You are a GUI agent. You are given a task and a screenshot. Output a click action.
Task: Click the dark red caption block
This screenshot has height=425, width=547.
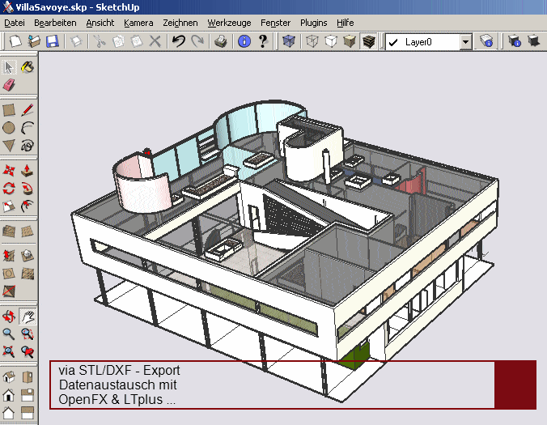(x=515, y=385)
